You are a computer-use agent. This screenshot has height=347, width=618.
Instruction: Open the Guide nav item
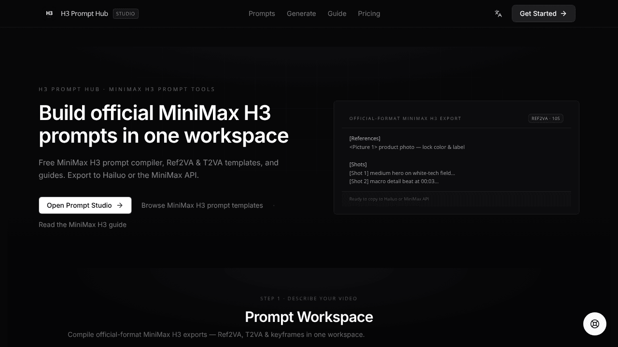pyautogui.click(x=337, y=13)
